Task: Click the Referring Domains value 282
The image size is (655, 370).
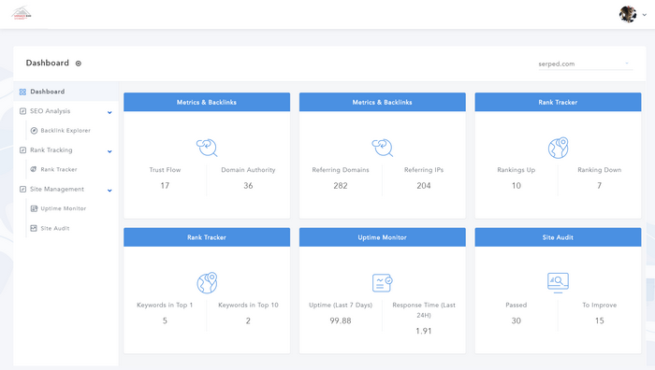Action: [341, 186]
